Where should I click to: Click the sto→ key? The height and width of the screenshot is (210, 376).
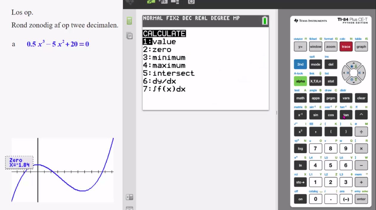300,182
